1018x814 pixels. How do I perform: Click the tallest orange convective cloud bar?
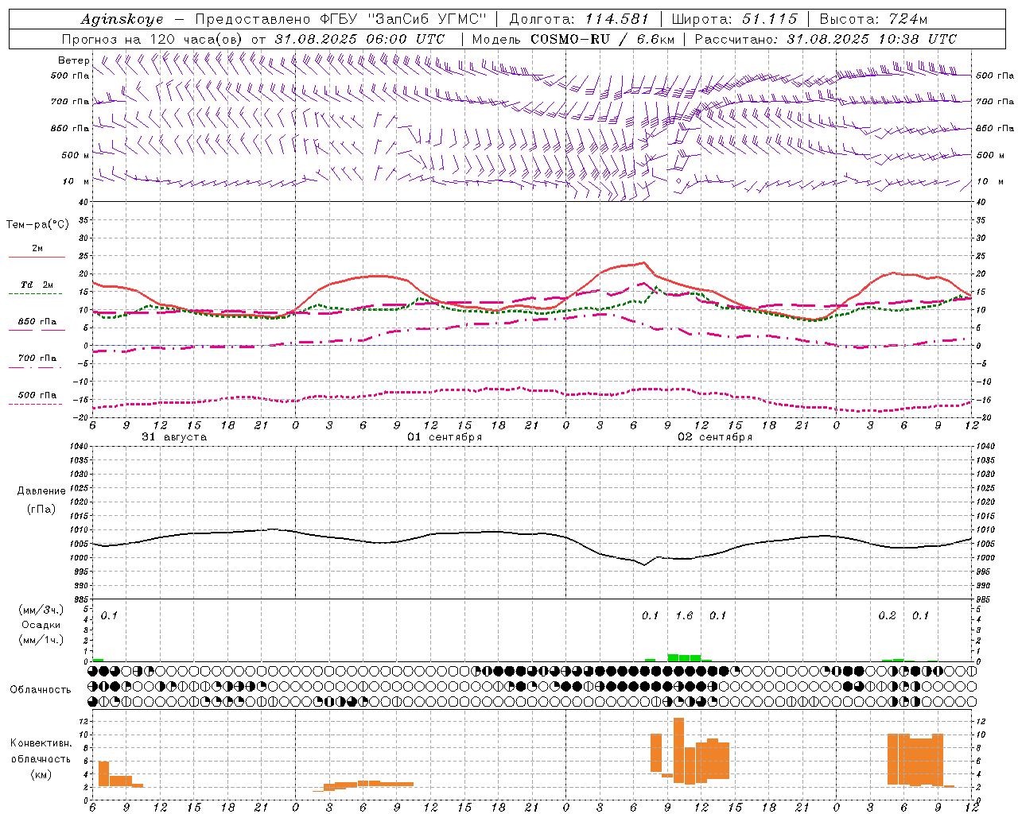tap(678, 750)
